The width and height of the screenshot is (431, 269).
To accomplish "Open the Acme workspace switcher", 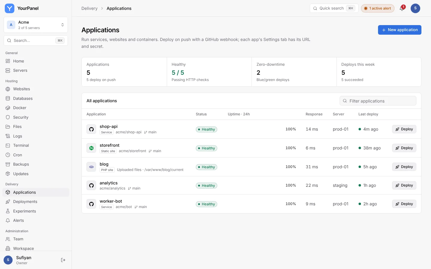I will (36, 25).
